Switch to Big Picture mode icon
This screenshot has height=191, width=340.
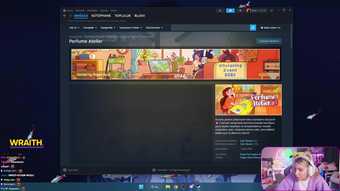[271, 11]
